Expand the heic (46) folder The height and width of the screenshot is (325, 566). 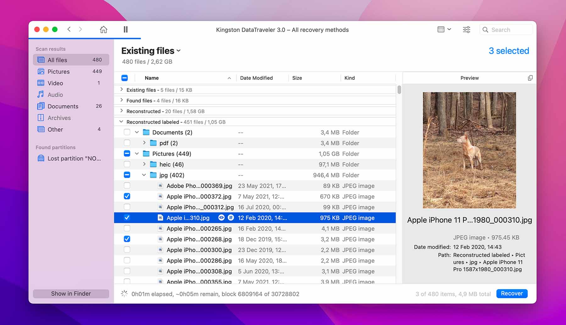(144, 164)
